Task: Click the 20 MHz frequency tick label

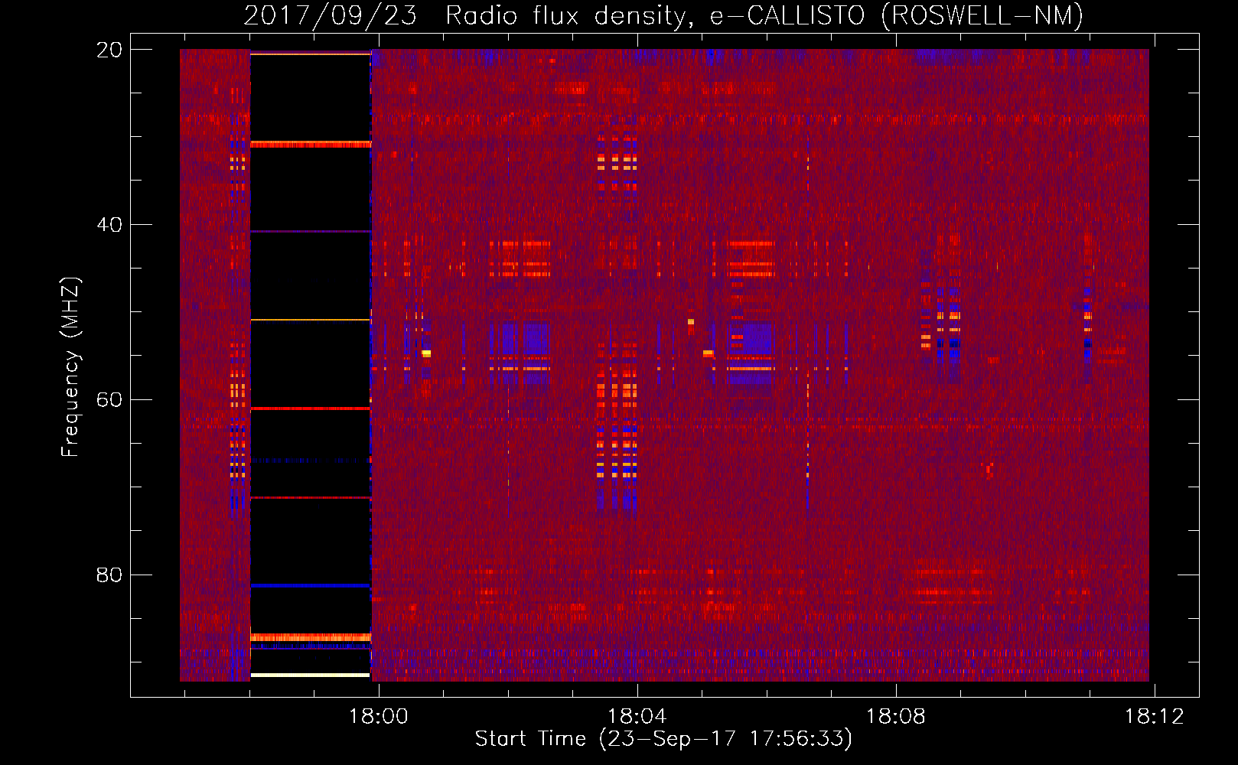Action: (x=109, y=50)
